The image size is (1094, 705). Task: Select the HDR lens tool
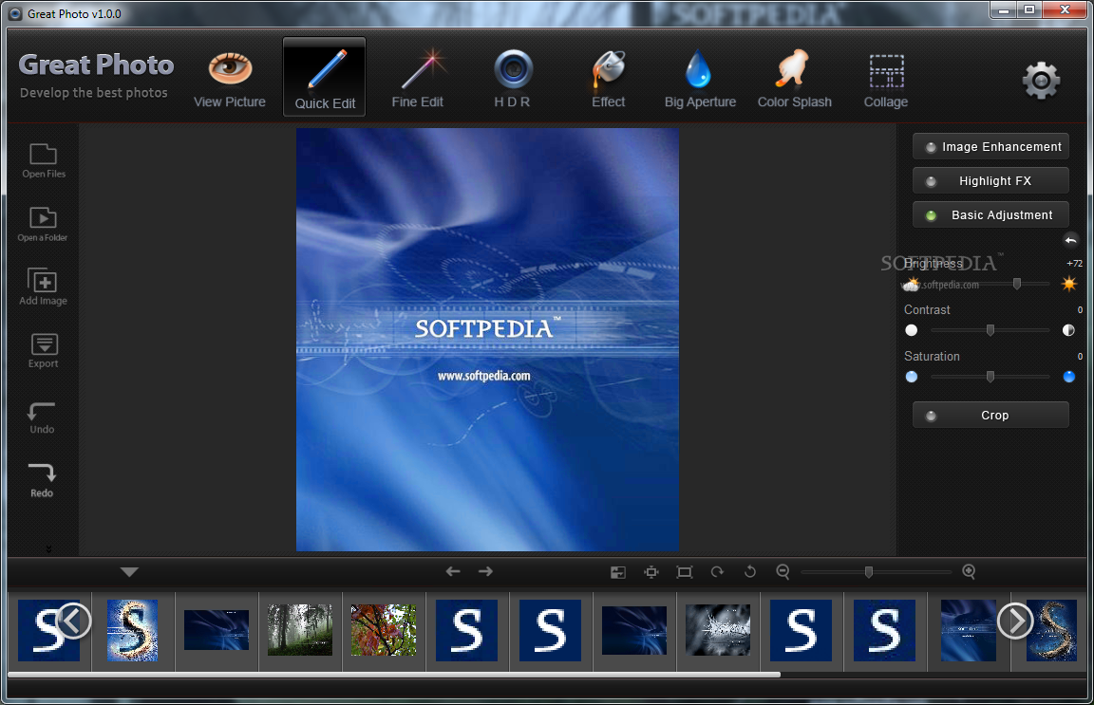click(x=513, y=80)
